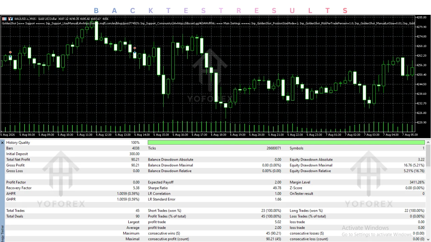Click the AHPR label

coord(11,194)
